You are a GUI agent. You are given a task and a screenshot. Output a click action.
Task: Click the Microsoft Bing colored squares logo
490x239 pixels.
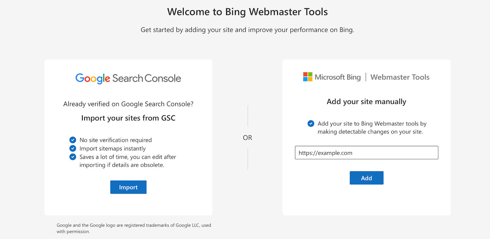click(x=307, y=77)
